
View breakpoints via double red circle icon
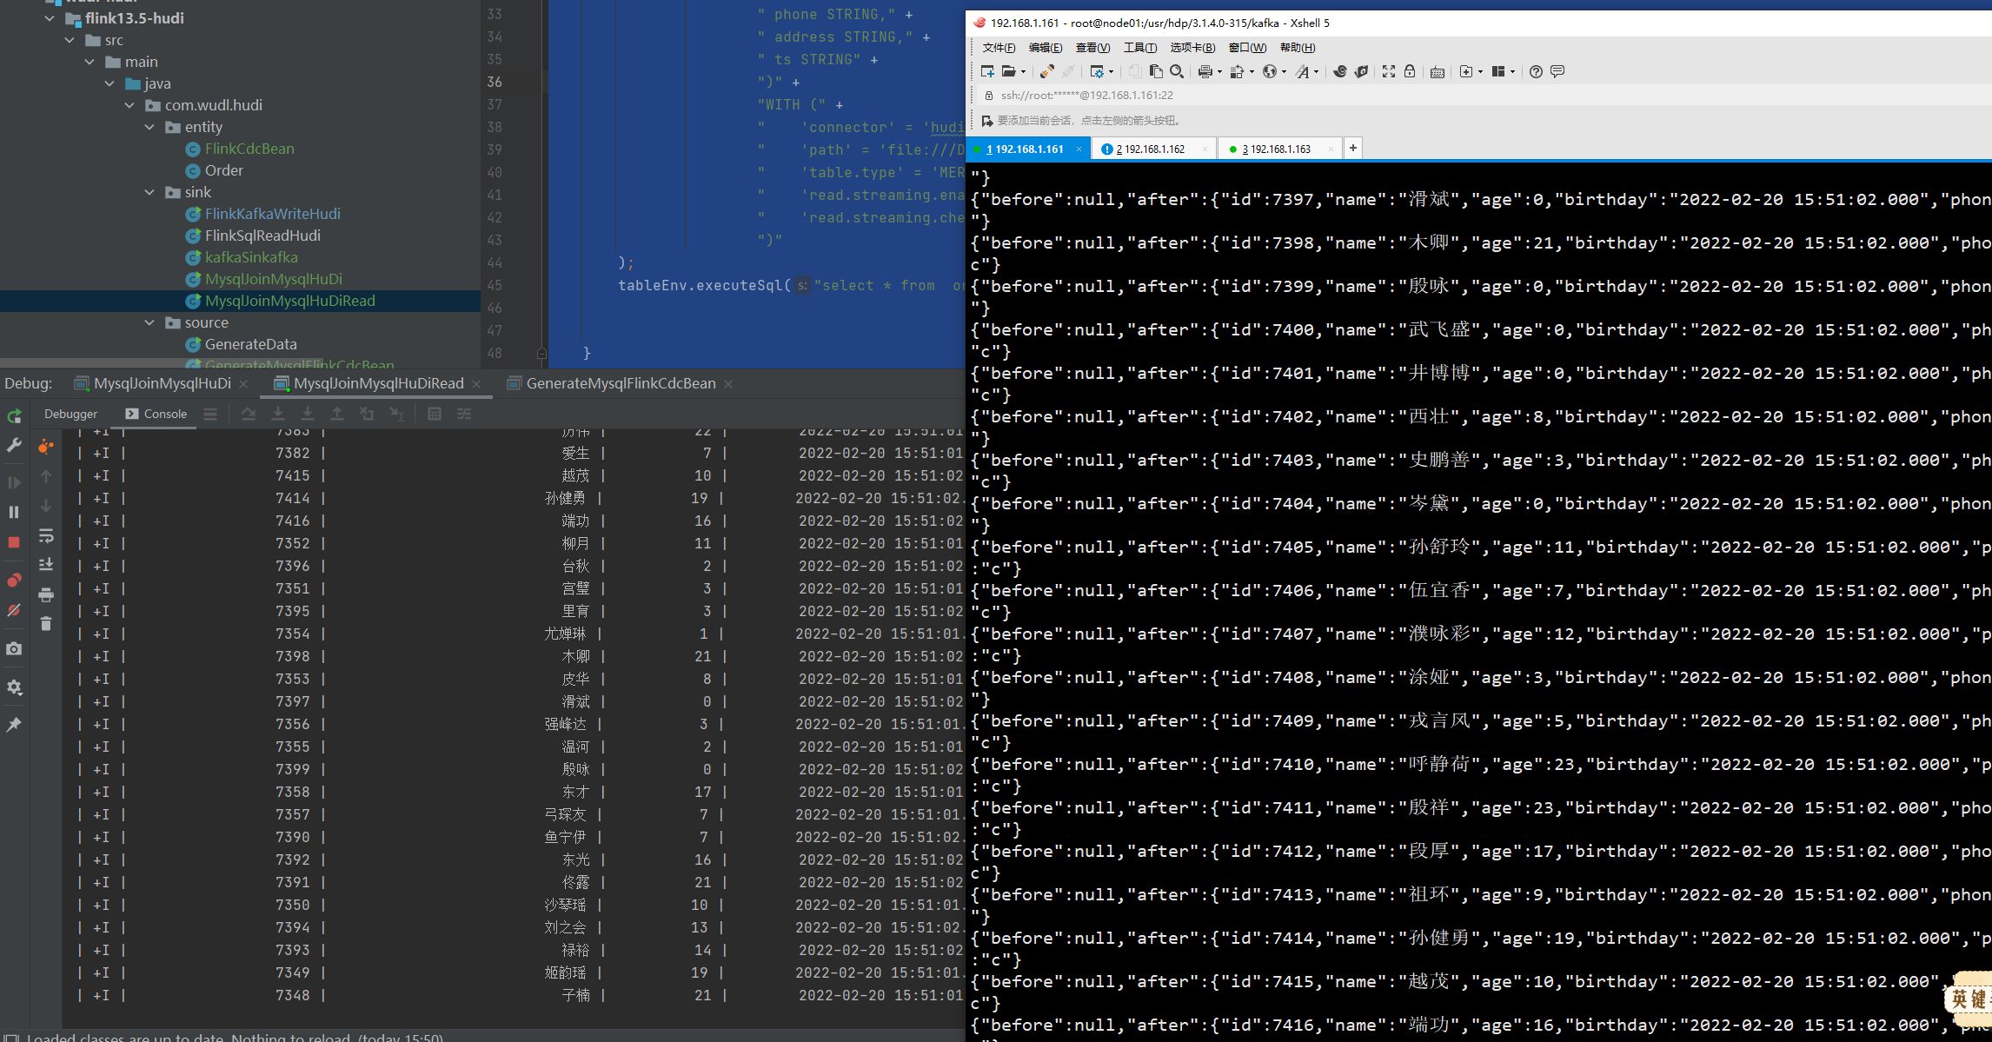(14, 581)
